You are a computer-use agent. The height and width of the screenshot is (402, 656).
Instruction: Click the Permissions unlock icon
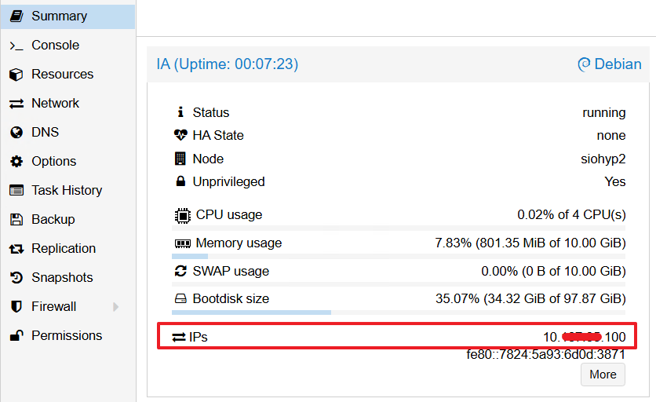point(16,336)
